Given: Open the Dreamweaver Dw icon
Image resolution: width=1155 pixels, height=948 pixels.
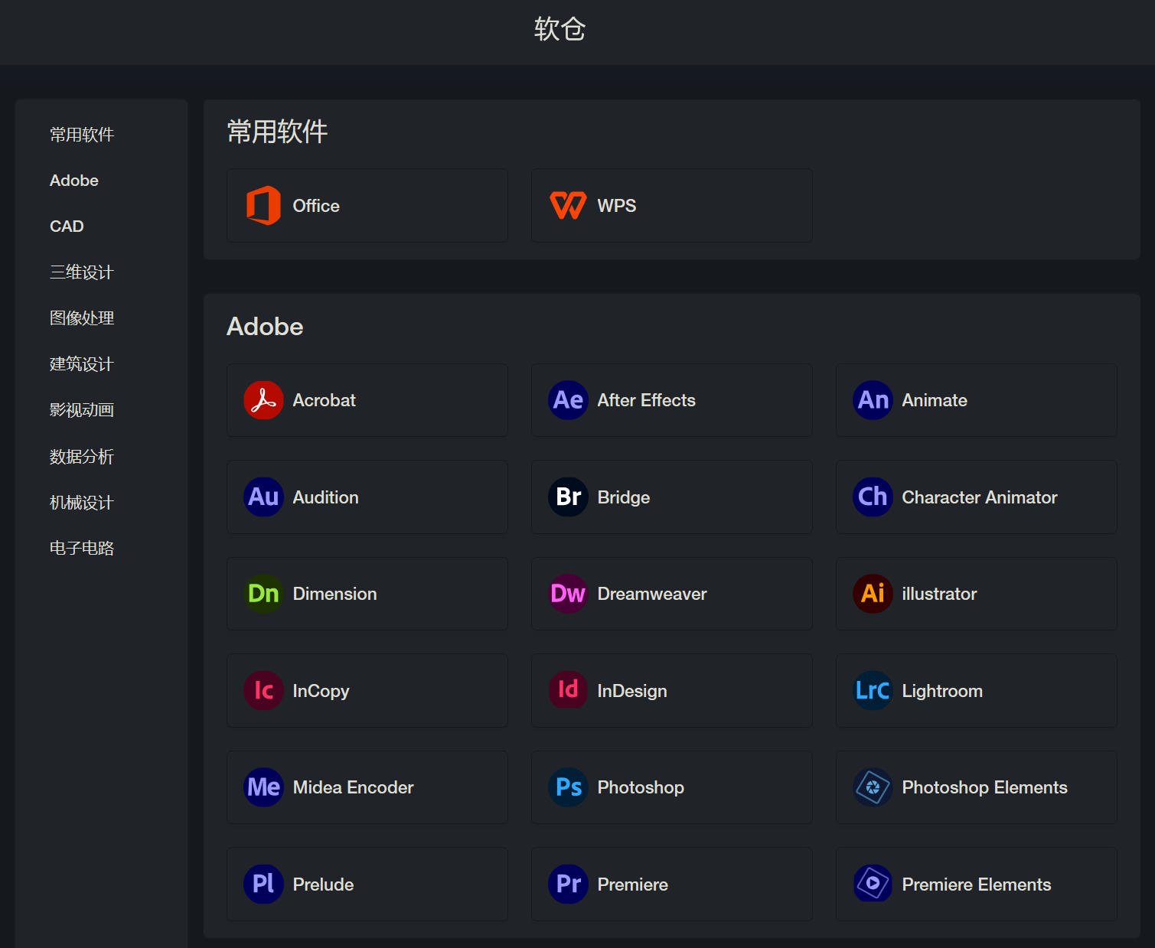Looking at the screenshot, I should coord(568,594).
